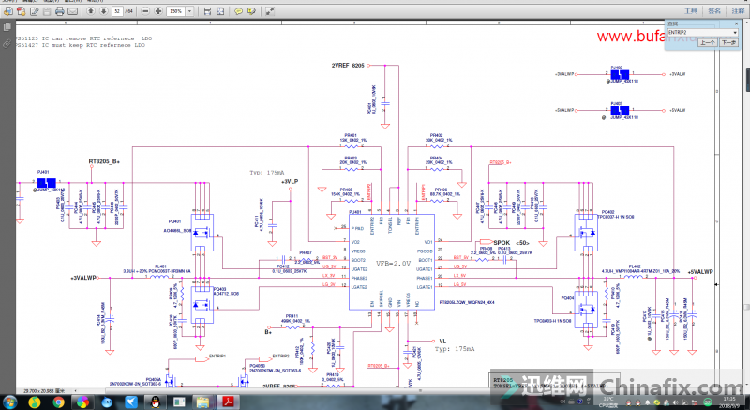Open the find box options dropdown arrow
Screen dimensions: 750x410
(735, 33)
